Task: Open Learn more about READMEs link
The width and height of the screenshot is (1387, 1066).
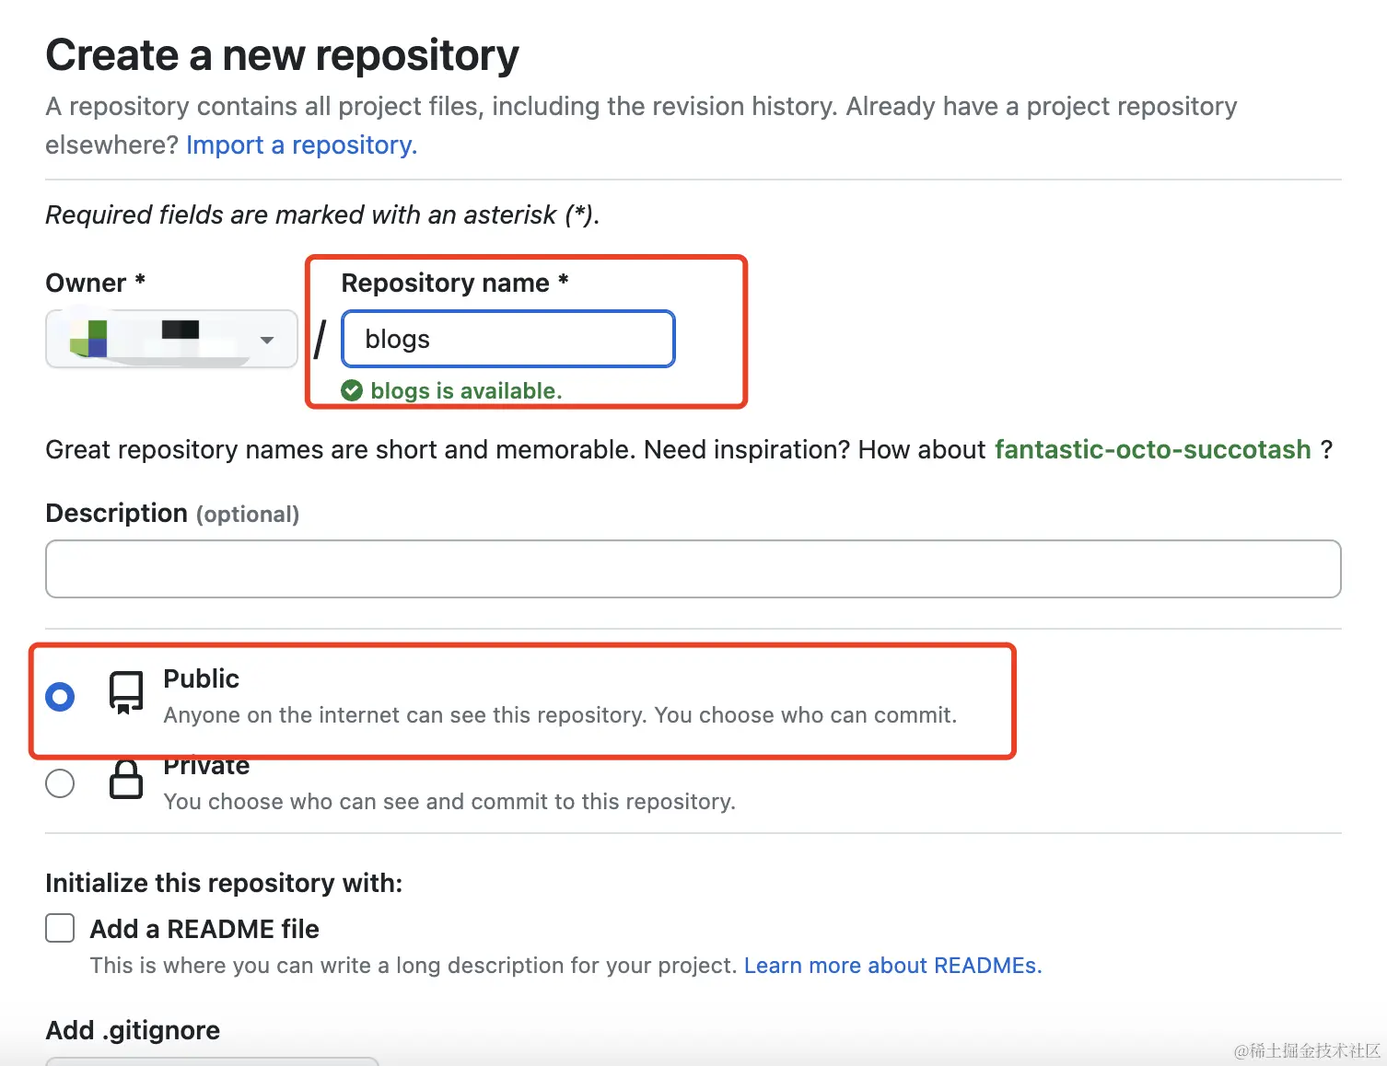Action: (892, 966)
